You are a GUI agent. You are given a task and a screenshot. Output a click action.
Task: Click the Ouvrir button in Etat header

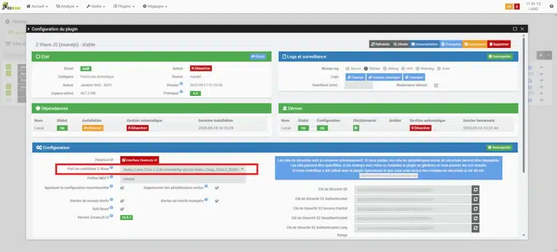point(257,57)
